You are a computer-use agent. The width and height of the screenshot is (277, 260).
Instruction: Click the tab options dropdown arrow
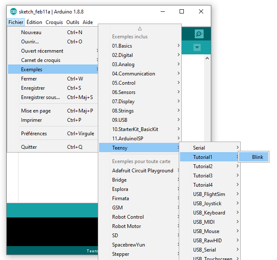197,47
